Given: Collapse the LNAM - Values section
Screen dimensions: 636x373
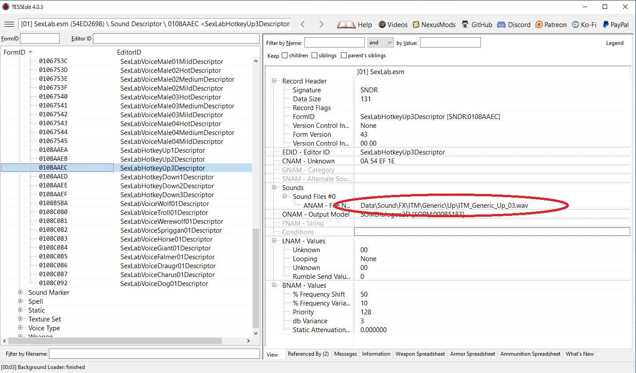Looking at the screenshot, I should [x=274, y=241].
